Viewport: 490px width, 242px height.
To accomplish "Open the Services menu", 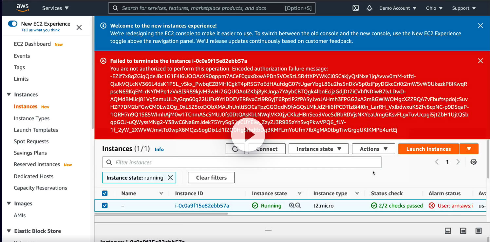I will click(55, 8).
